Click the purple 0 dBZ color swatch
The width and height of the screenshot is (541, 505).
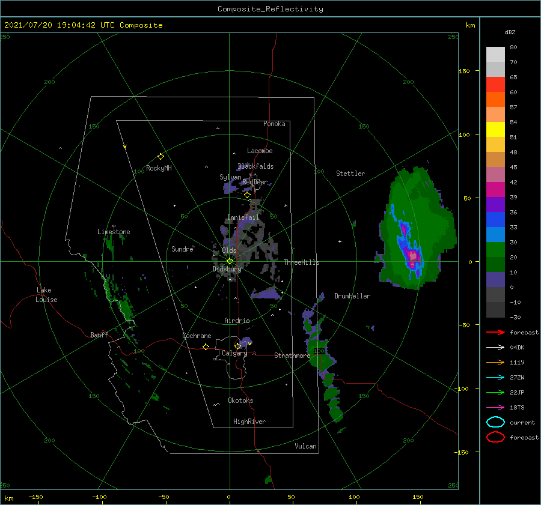495,279
